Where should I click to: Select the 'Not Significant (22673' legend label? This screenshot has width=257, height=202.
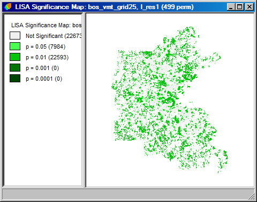click(54, 36)
